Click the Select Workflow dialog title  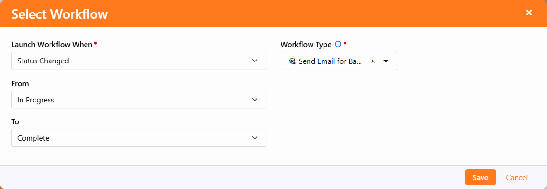pos(59,14)
